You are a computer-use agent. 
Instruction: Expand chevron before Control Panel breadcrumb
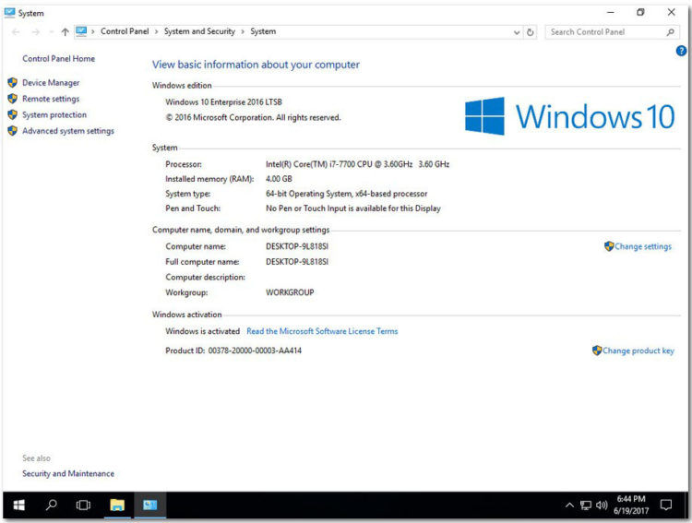(x=92, y=31)
